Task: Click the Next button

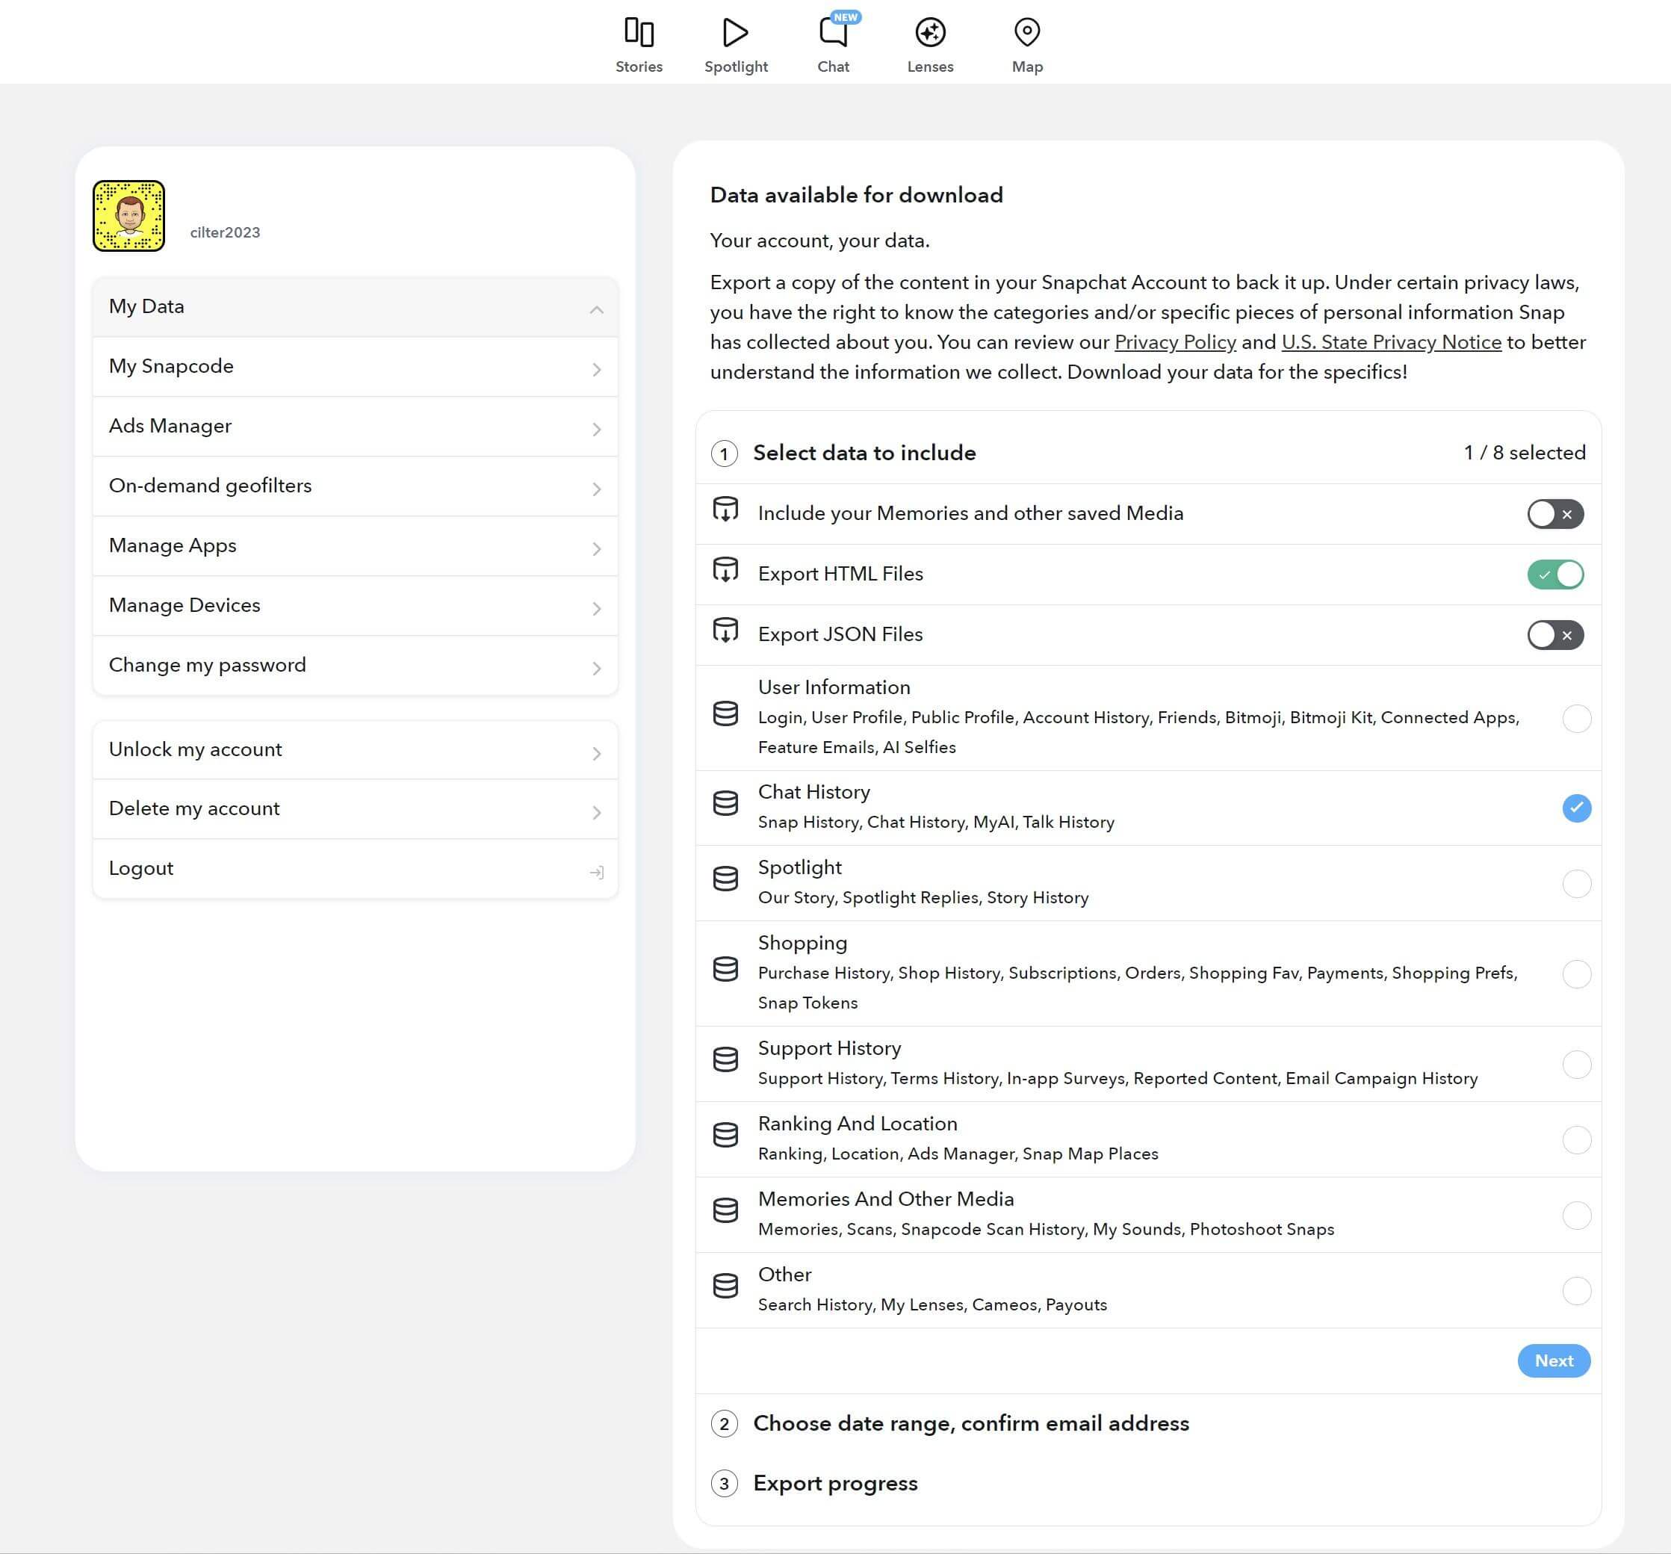Action: [1553, 1360]
